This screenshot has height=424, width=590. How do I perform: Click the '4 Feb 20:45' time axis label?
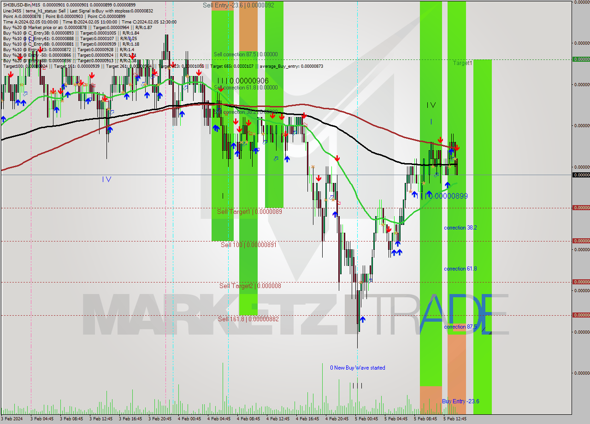pyautogui.click(x=337, y=419)
